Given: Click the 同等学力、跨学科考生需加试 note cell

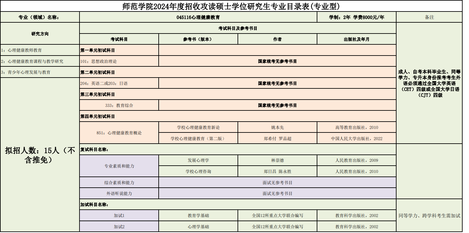Looking at the screenshot, I should [x=429, y=215].
